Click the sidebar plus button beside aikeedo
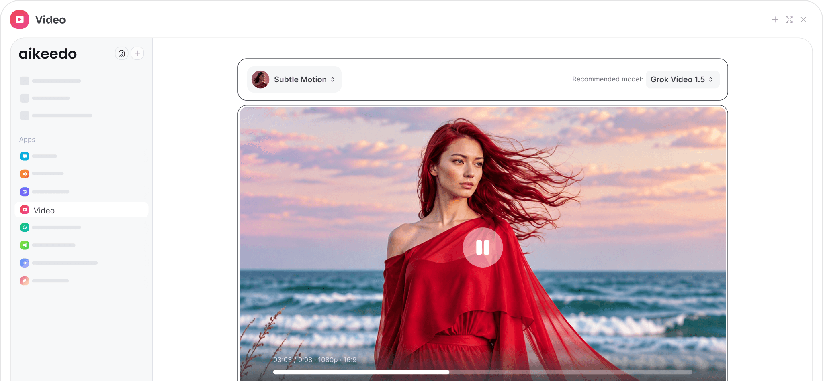 tap(137, 53)
